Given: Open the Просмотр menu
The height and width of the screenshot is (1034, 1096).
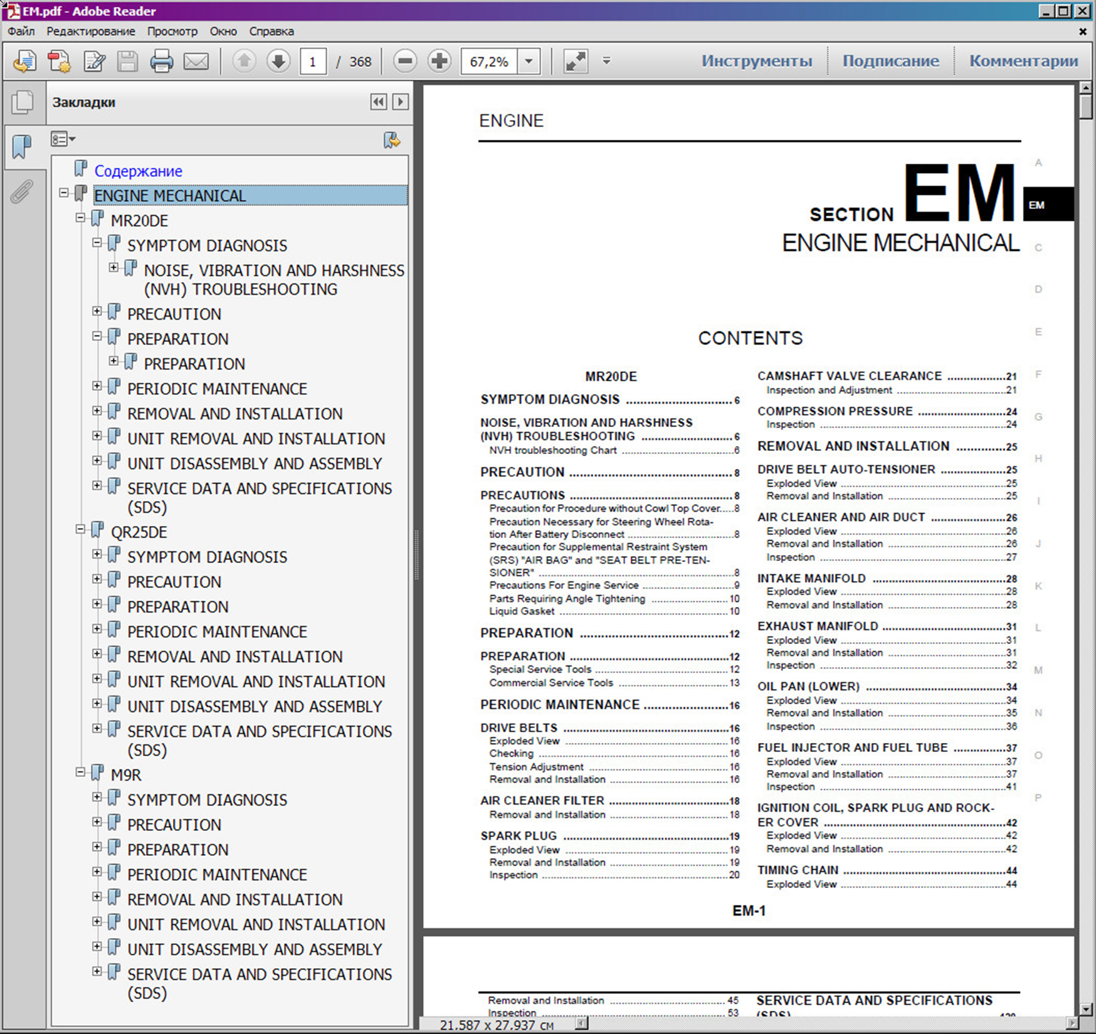Looking at the screenshot, I should [172, 31].
